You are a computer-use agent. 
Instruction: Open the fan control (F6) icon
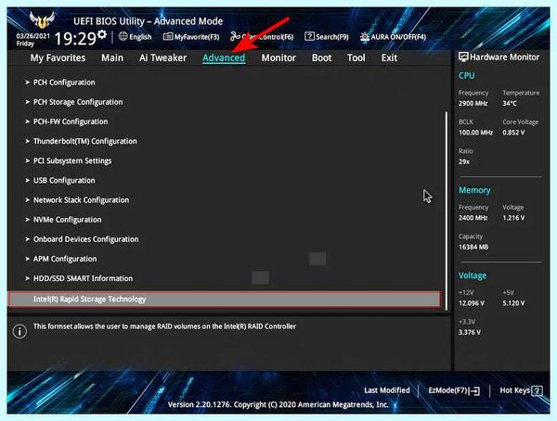[235, 36]
